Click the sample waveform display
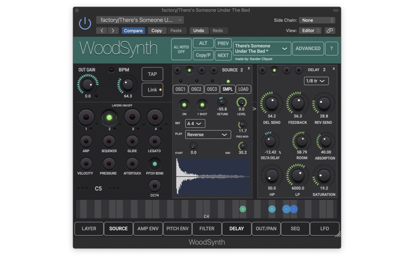The width and height of the screenshot is (414, 258). pyautogui.click(x=212, y=175)
